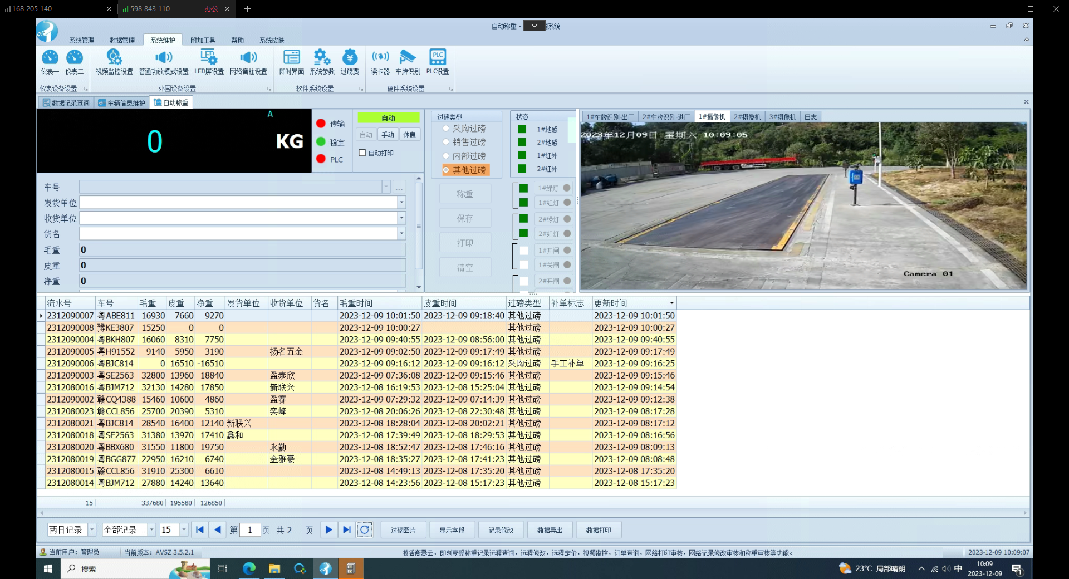Open 系统参数 system parameters

tap(322, 62)
